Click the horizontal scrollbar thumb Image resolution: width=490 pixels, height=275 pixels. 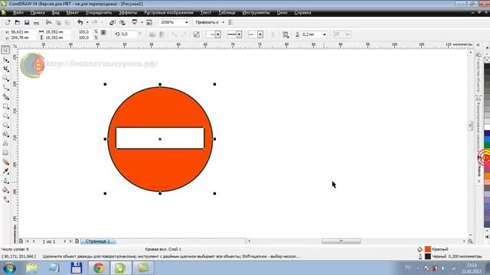click(341, 241)
